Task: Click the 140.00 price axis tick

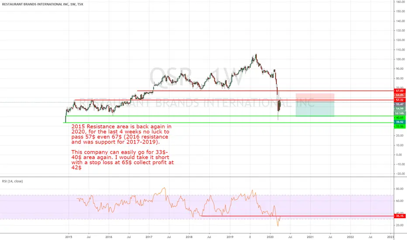Action: (x=400, y=21)
